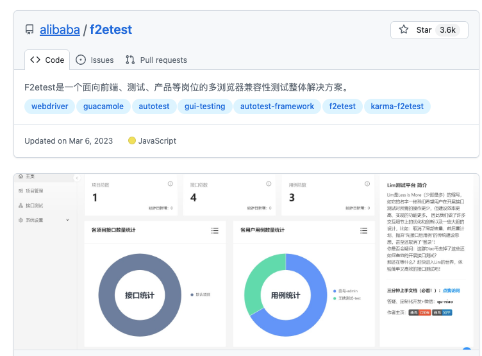Click the 接口测试 tree icon

21,205
